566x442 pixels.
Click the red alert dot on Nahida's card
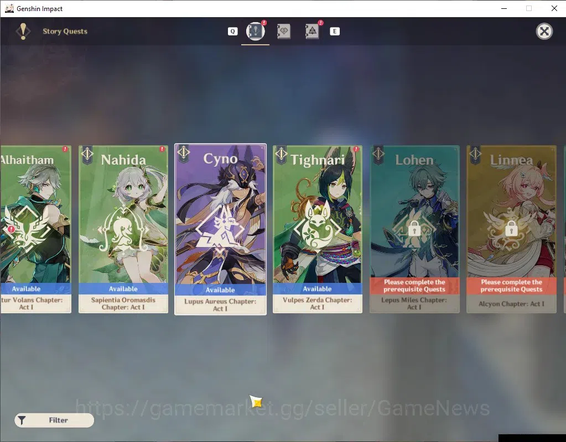[x=162, y=149]
